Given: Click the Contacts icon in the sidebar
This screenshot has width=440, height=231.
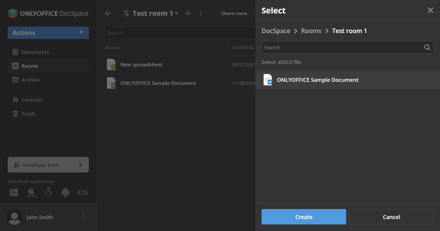Looking at the screenshot, I should click(16, 100).
